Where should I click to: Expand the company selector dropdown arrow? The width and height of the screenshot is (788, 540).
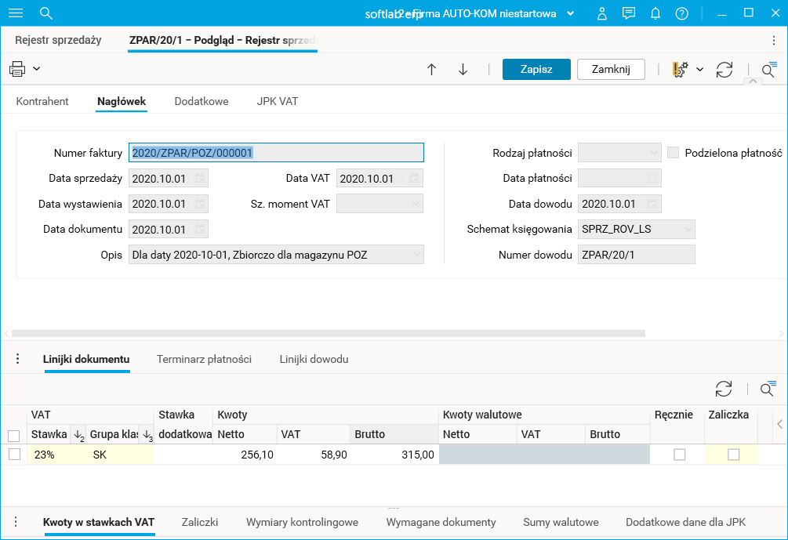click(570, 13)
